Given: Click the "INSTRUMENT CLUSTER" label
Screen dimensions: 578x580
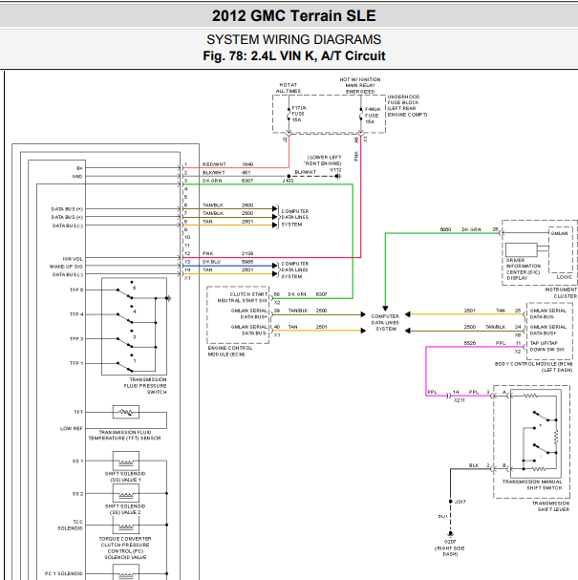Looking at the screenshot, I should click(x=561, y=292).
